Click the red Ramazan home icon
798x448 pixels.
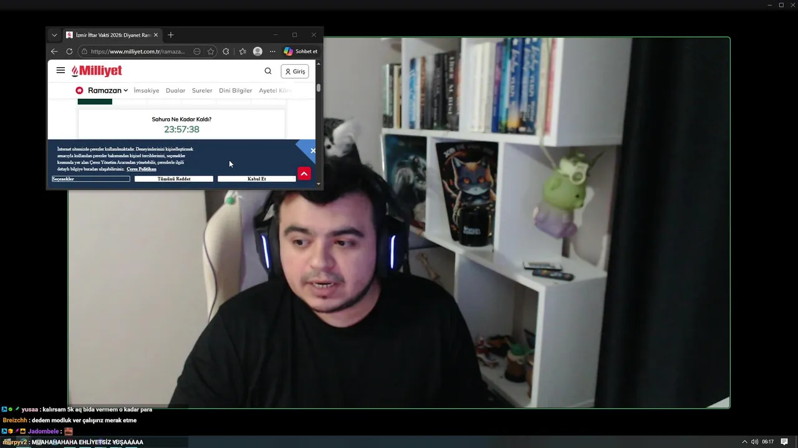(79, 90)
